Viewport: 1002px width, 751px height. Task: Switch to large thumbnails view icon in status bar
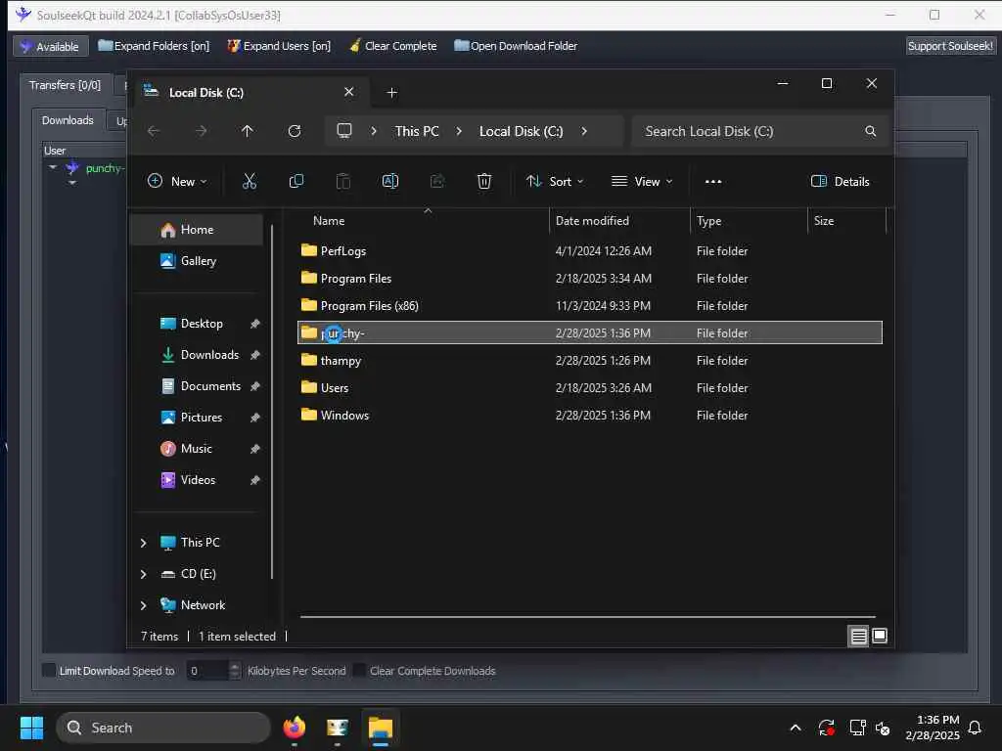click(880, 636)
